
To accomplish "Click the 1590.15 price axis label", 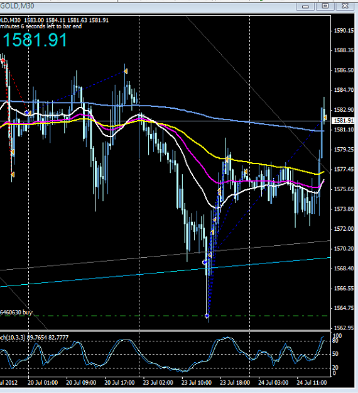I will click(344, 31).
